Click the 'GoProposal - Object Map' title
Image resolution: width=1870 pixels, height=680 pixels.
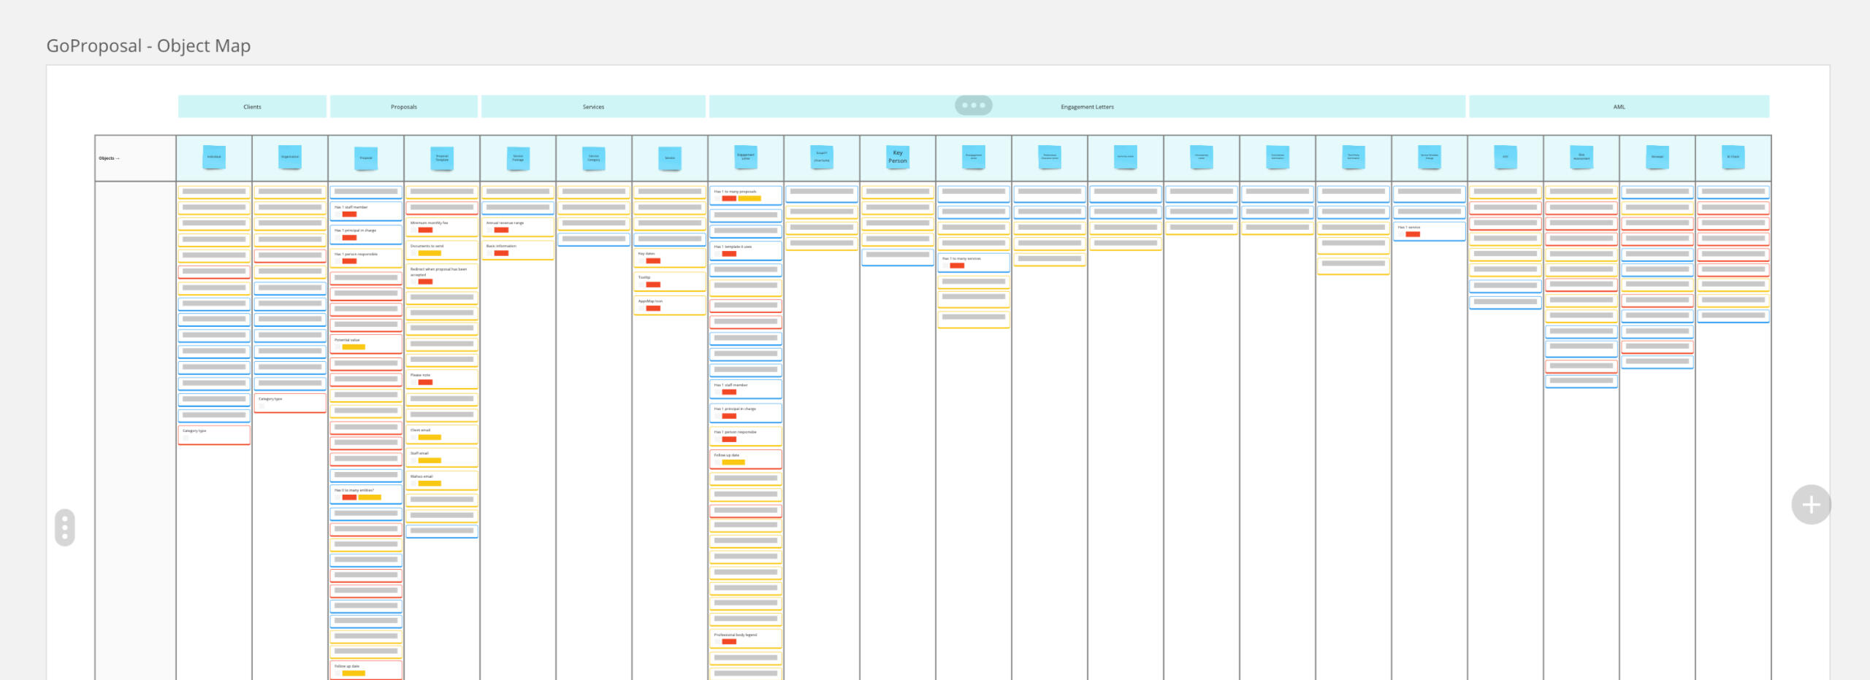[x=148, y=46]
